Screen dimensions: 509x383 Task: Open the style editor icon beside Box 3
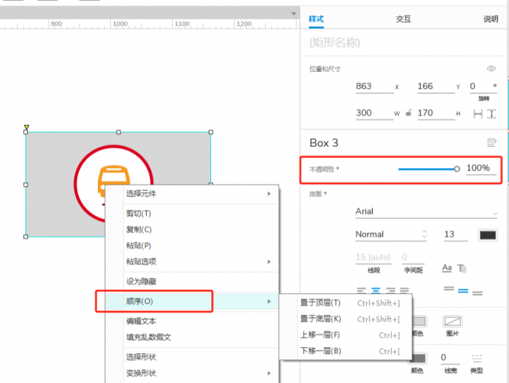[492, 142]
